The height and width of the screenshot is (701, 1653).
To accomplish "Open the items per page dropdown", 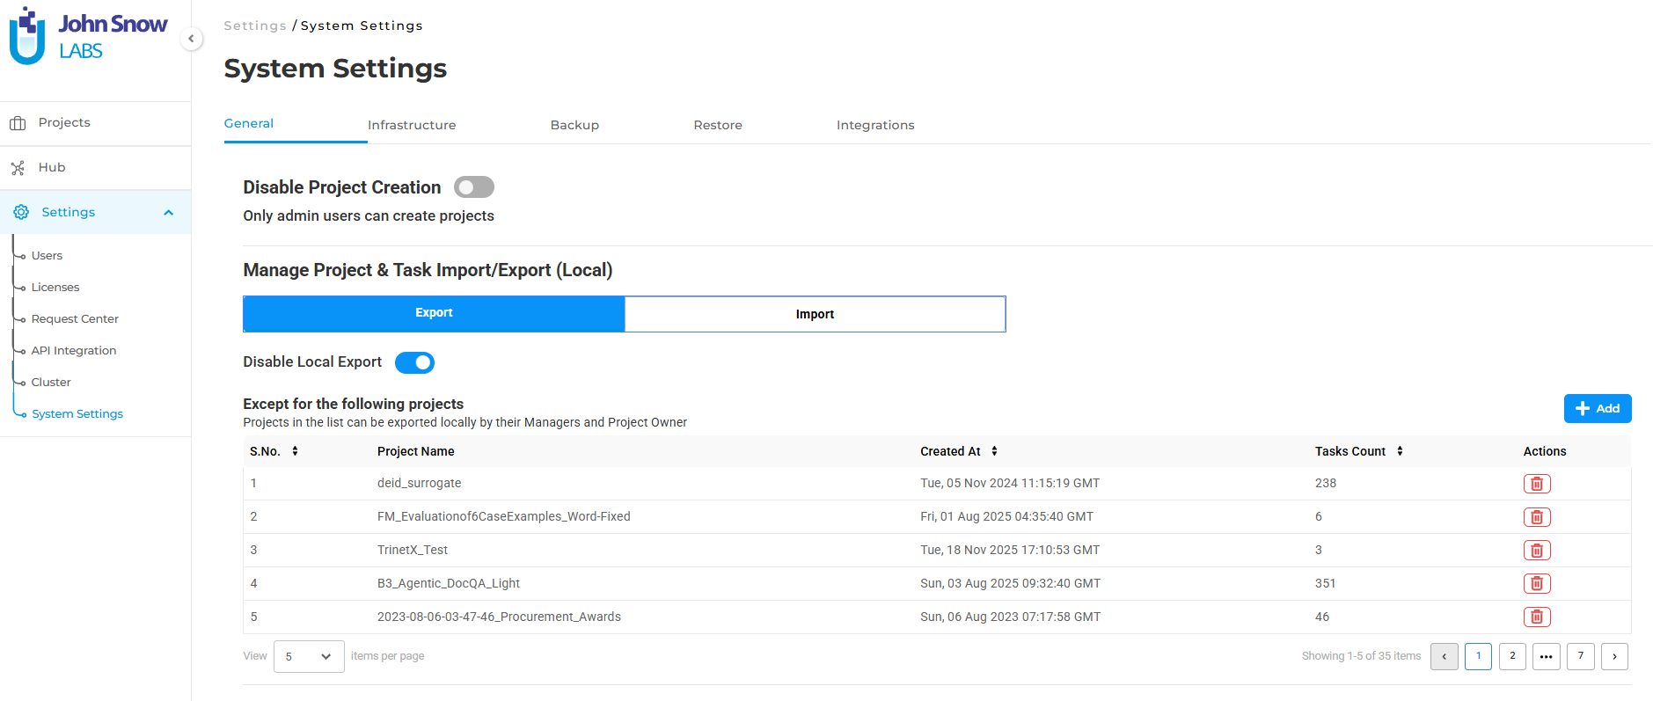I will point(308,657).
